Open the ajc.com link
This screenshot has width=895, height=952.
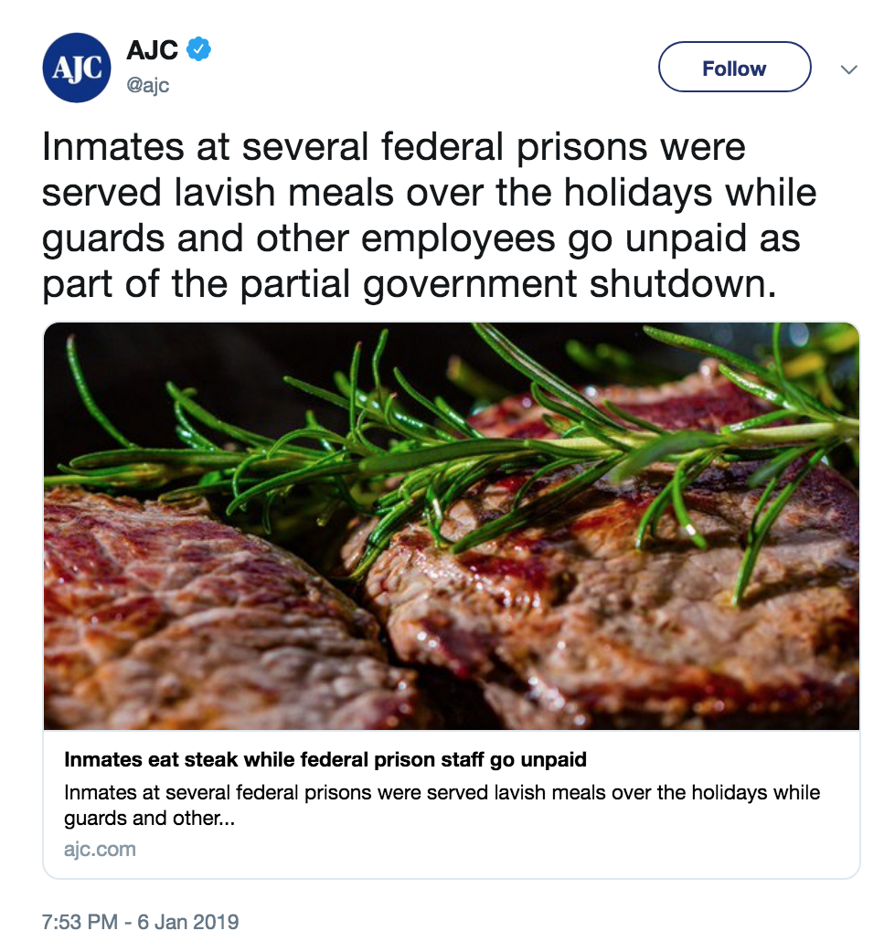point(100,849)
